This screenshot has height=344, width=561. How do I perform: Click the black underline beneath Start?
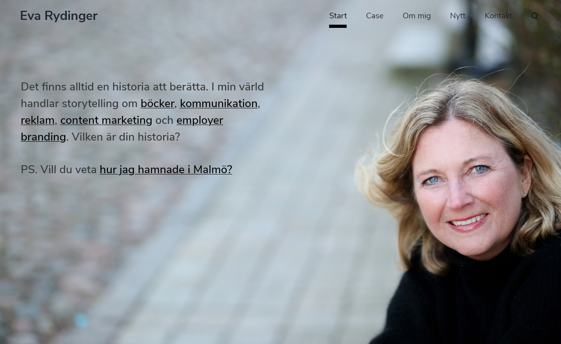338,26
